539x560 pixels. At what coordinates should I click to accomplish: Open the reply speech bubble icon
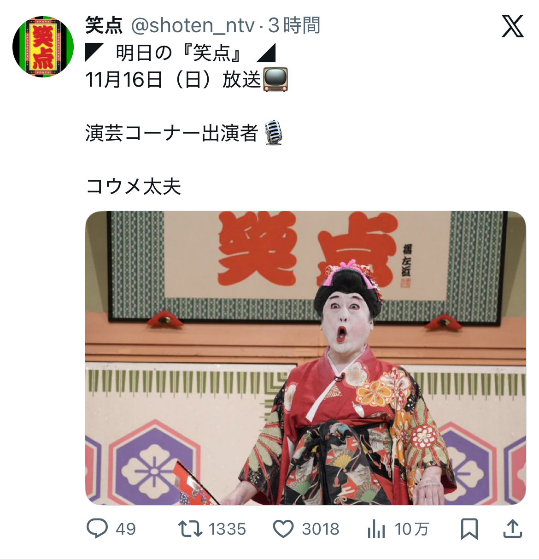[97, 529]
